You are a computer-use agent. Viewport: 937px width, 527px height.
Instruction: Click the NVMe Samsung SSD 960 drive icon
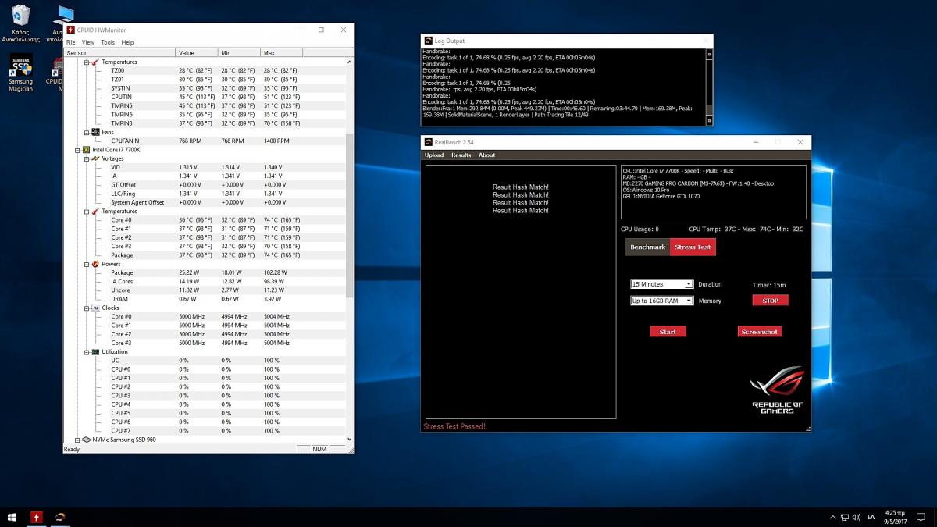tap(87, 440)
